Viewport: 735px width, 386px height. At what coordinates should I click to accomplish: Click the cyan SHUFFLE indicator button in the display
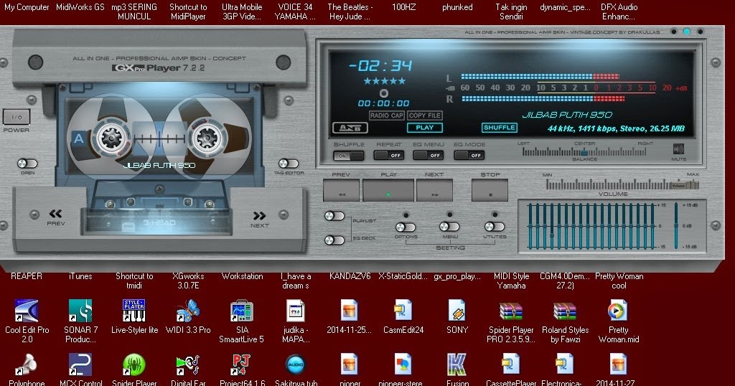click(500, 128)
